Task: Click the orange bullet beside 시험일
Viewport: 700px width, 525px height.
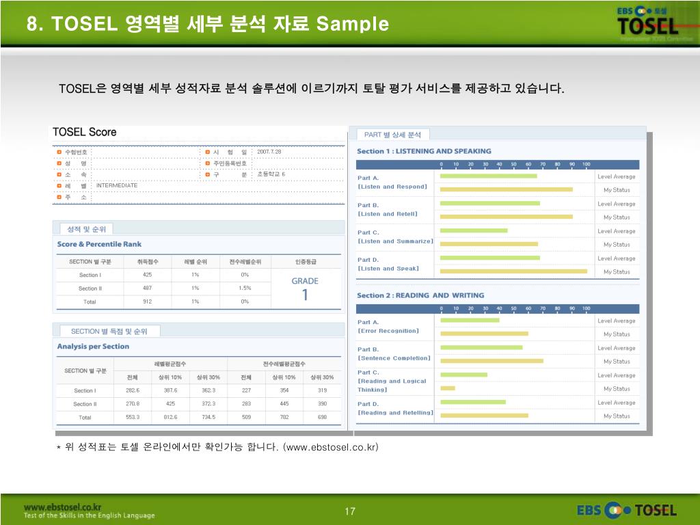Action: click(208, 152)
